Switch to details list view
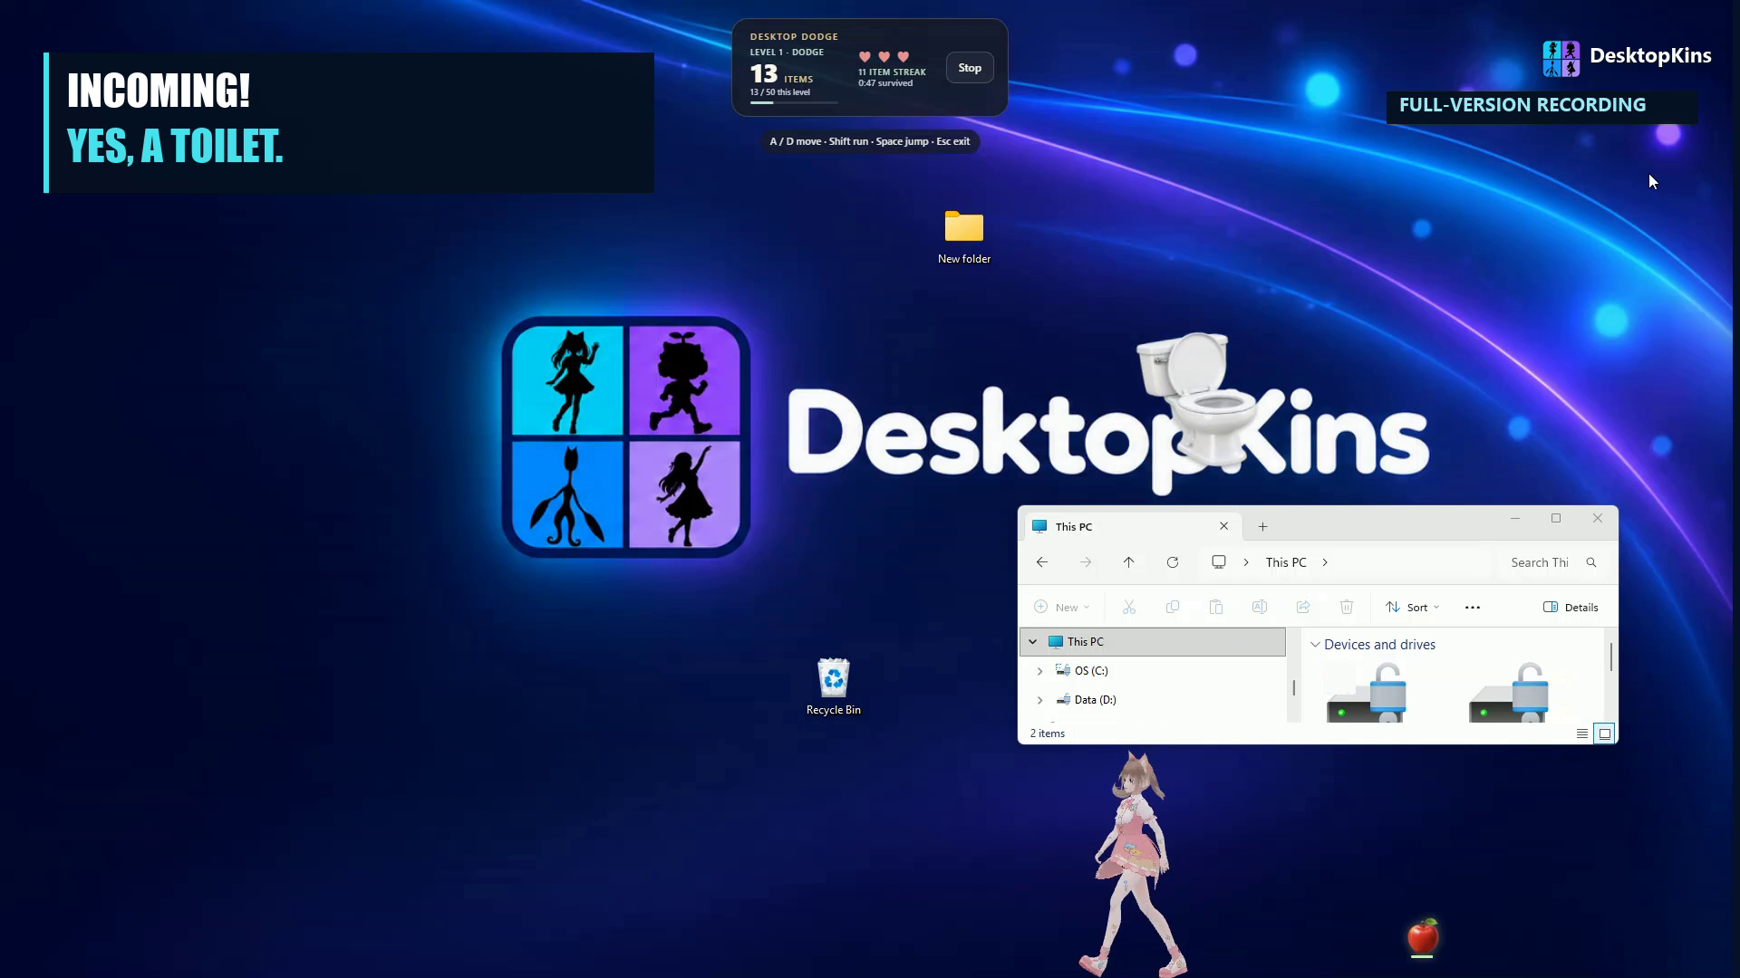The width and height of the screenshot is (1740, 978). [1582, 733]
